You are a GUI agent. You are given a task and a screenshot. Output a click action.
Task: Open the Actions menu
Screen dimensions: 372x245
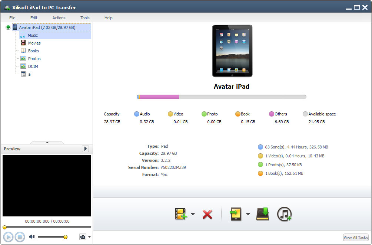click(59, 18)
